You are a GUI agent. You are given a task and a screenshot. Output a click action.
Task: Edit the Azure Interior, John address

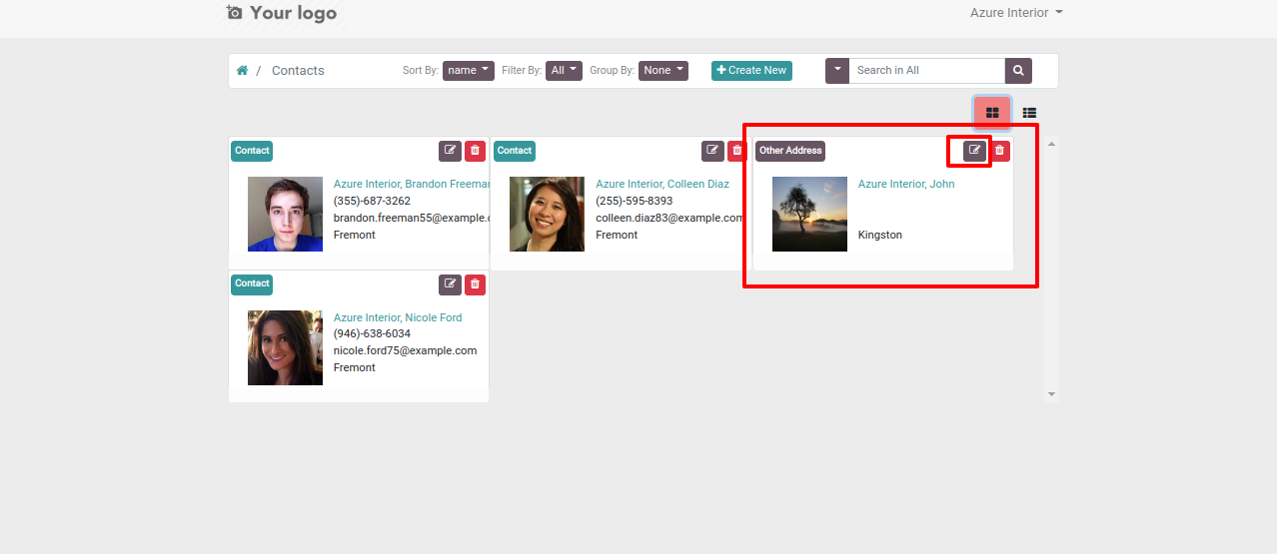point(974,151)
